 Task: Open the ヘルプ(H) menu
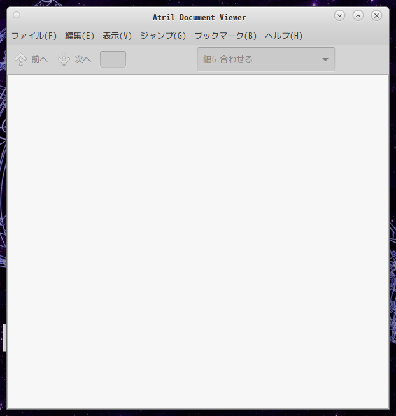283,36
